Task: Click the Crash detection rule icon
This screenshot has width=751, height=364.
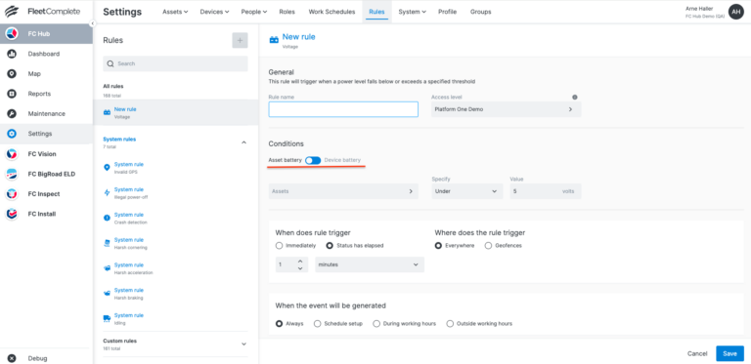Action: pos(107,218)
